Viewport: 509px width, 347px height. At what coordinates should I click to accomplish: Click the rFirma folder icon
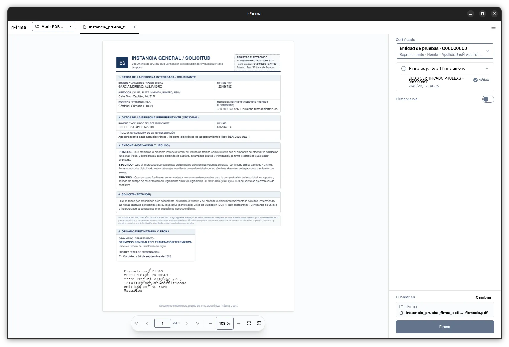(x=401, y=307)
